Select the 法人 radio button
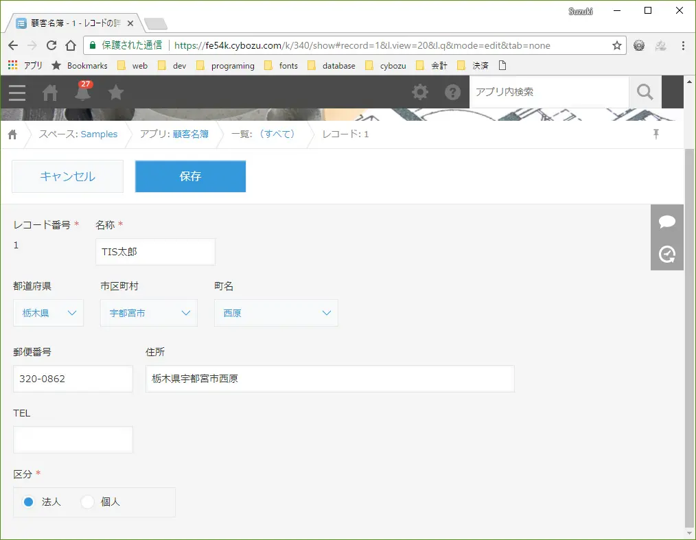This screenshot has width=696, height=540. [28, 502]
